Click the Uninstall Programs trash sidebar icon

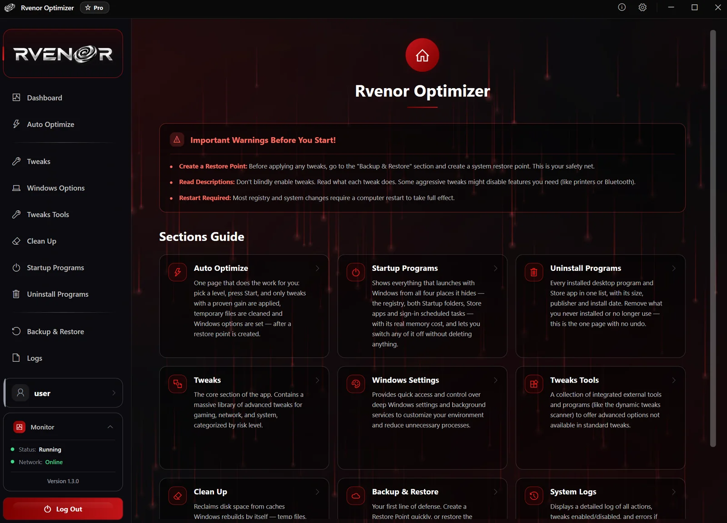click(x=16, y=294)
